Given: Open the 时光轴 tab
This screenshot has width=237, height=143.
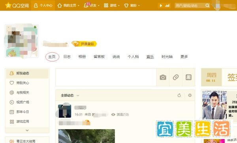Looking at the screenshot, I should coord(167,57).
